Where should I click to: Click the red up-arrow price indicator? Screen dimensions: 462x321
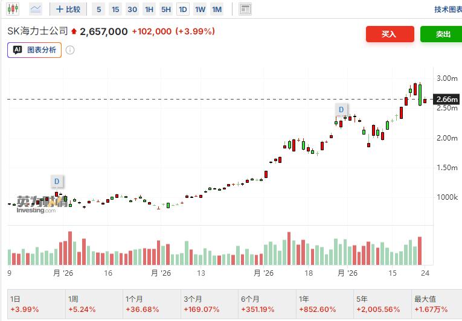[74, 31]
